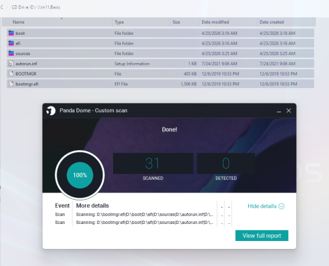Click the Event column header
Image resolution: width=329 pixels, height=266 pixels.
click(62, 206)
